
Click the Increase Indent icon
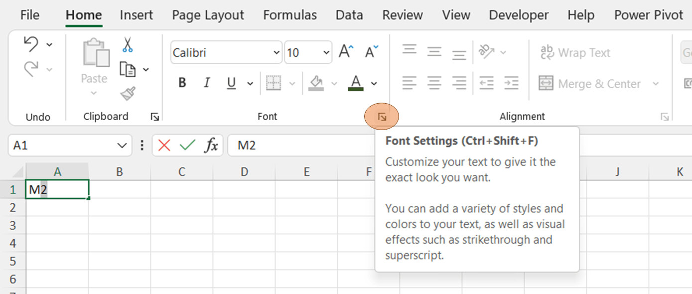[x=511, y=83]
